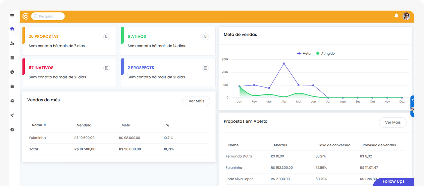Viewport: 424px width, 186px height.
Task: Toggle the Atingido series in chart legend
Action: click(325, 54)
